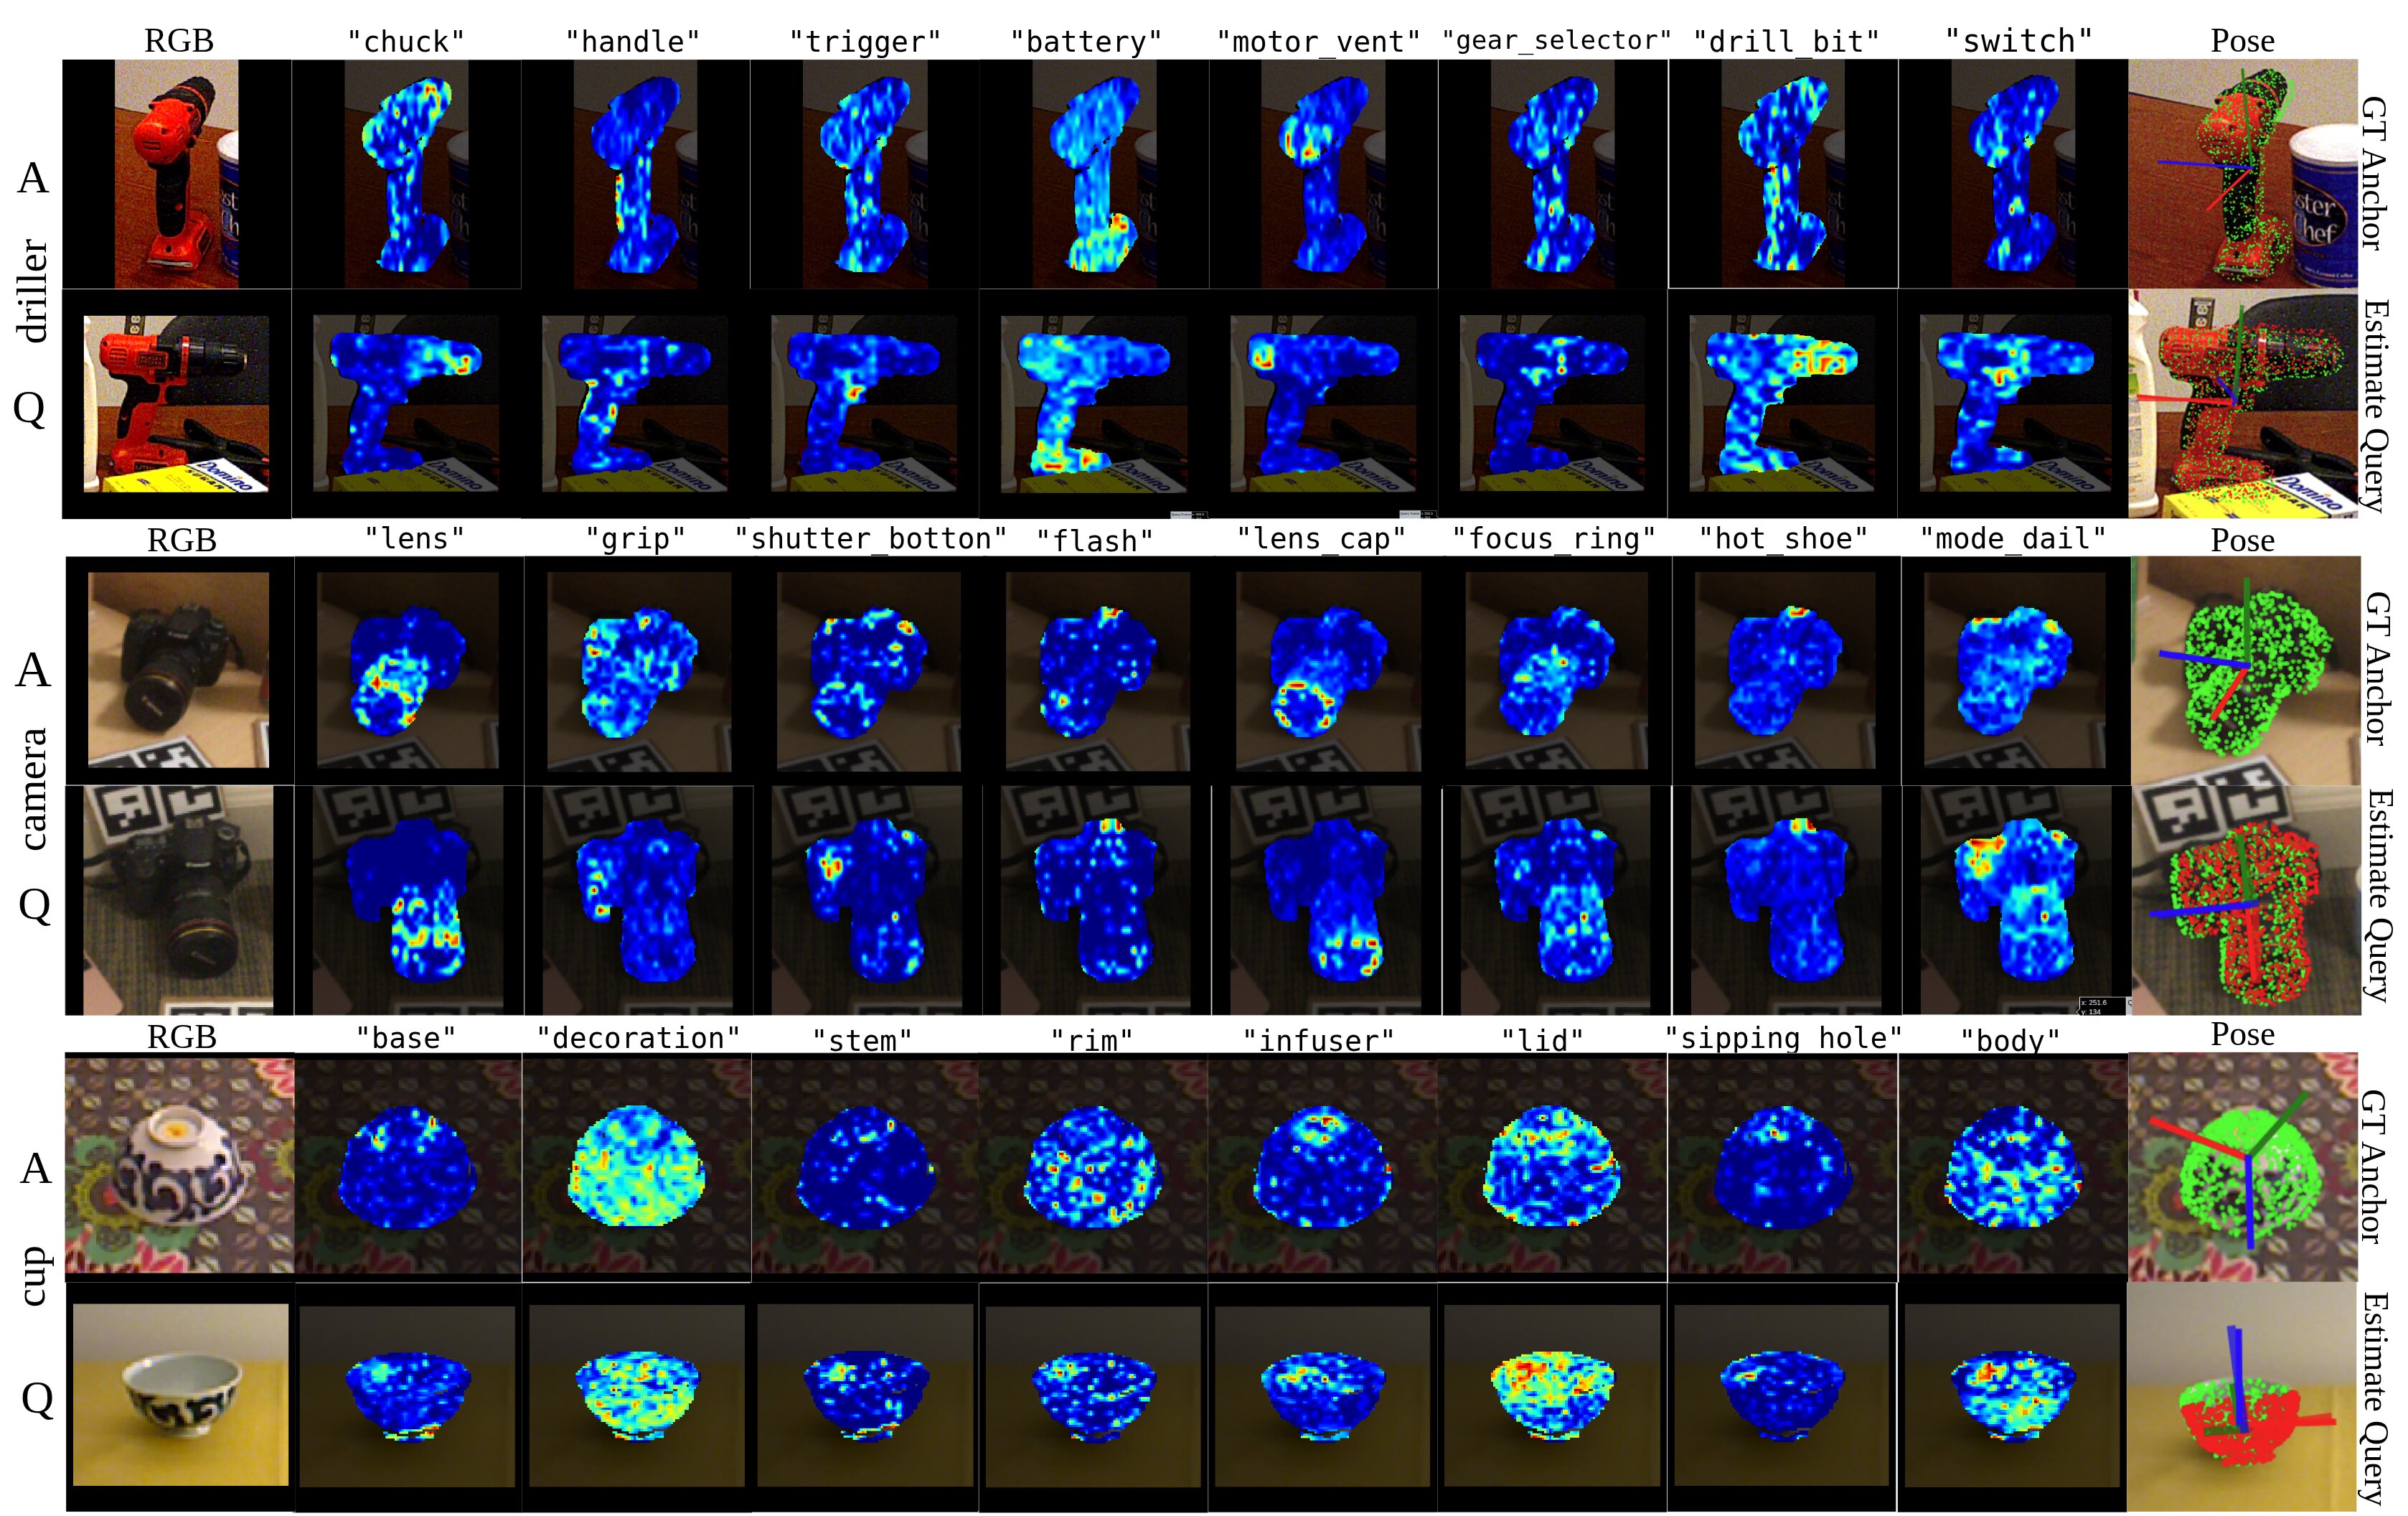
Task: Click the "mode_dail" heatmap of query camera
Action: coord(2014,899)
